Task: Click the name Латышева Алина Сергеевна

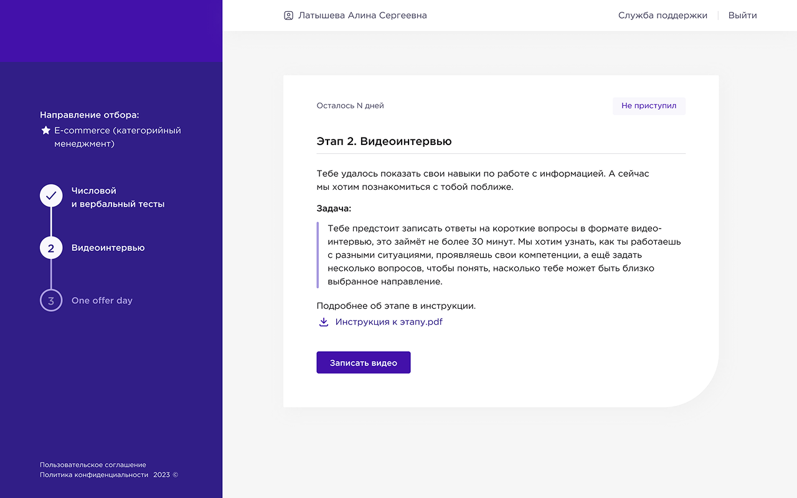Action: click(362, 16)
